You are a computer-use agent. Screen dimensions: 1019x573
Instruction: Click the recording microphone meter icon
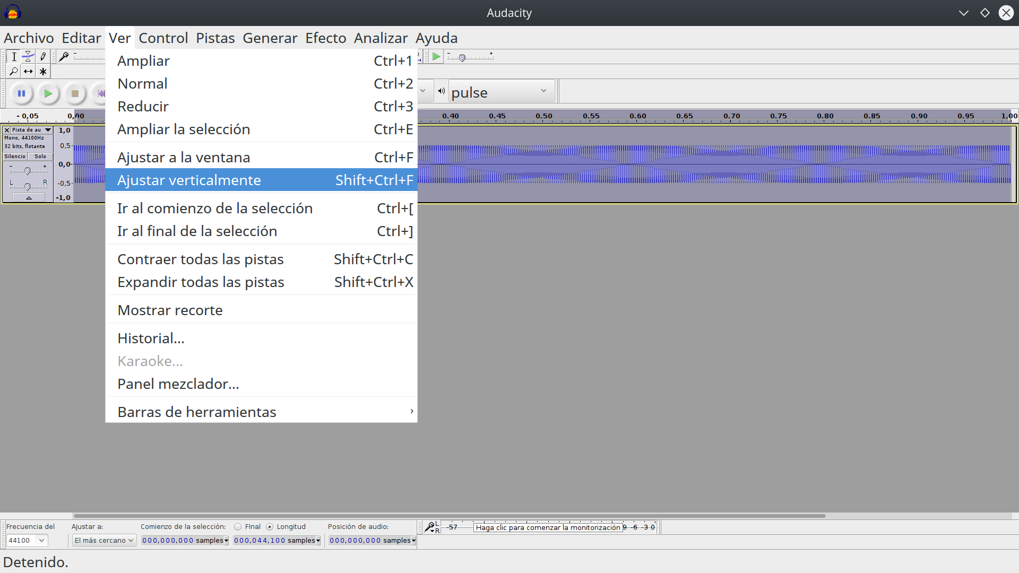click(x=64, y=56)
